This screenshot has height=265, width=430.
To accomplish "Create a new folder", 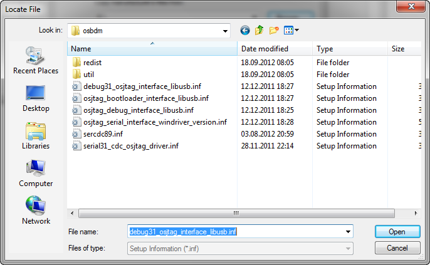I will point(274,30).
